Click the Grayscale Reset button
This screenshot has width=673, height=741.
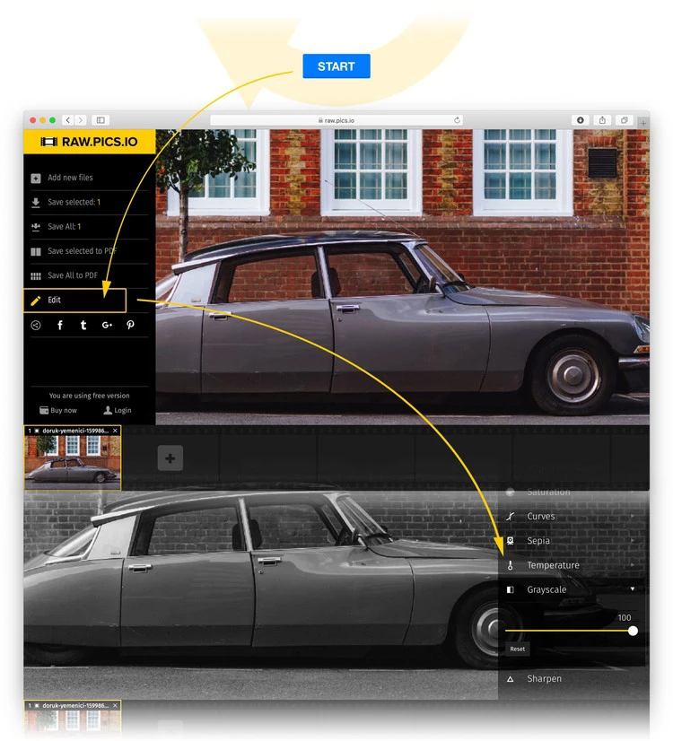click(x=518, y=649)
